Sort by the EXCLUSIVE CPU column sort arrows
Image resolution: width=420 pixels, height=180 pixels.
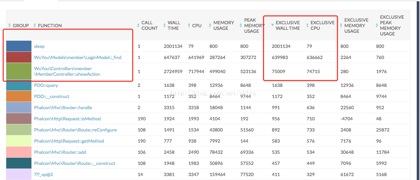point(307,26)
